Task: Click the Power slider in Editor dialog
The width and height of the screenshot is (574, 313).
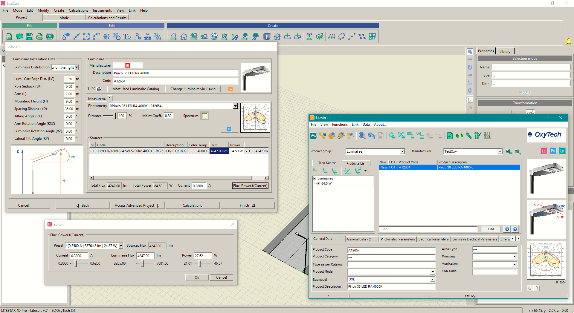Action: tap(200, 263)
